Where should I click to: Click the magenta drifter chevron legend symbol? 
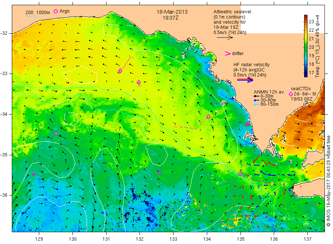click(x=228, y=54)
